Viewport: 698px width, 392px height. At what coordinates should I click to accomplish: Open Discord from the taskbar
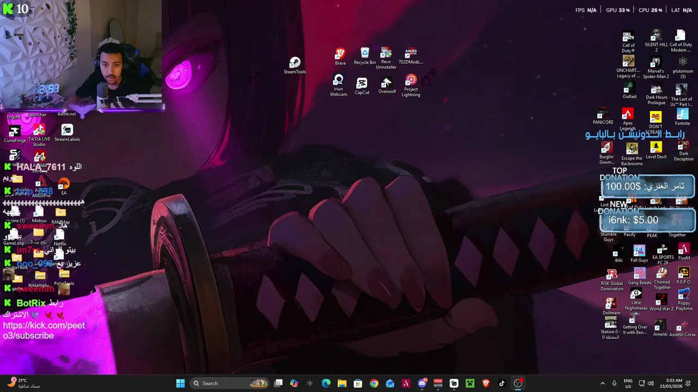pyautogui.click(x=422, y=383)
